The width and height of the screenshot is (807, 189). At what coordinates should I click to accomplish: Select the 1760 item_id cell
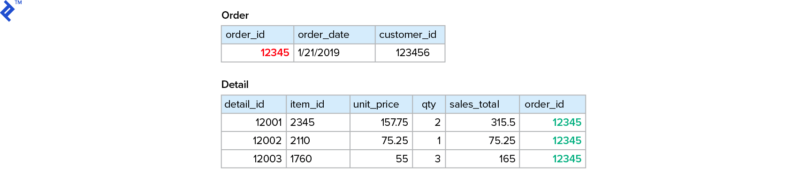coord(301,159)
